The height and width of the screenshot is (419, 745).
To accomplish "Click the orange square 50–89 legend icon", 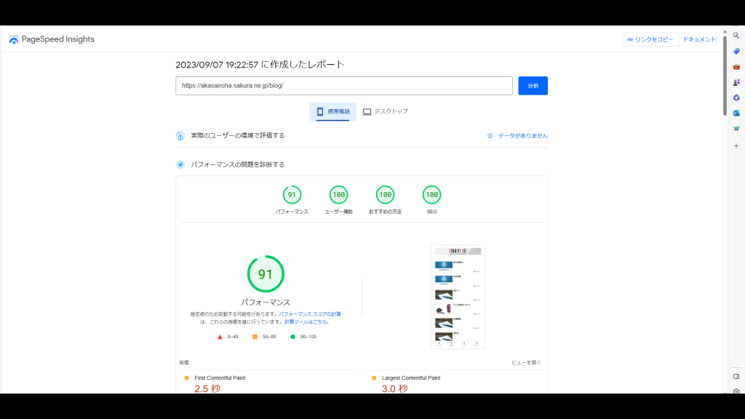I will (x=255, y=337).
